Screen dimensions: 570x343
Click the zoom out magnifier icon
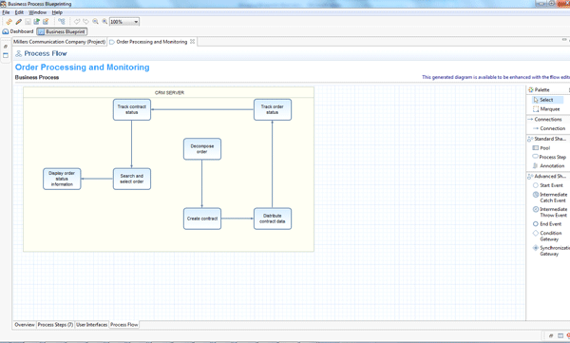tap(104, 22)
